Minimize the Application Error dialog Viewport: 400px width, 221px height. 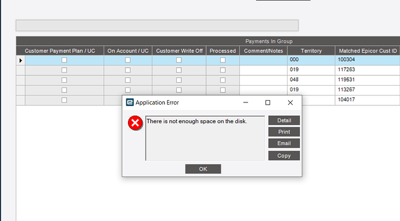(x=246, y=102)
